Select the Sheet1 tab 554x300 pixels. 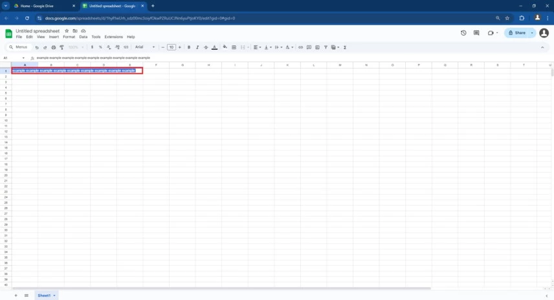coord(44,295)
